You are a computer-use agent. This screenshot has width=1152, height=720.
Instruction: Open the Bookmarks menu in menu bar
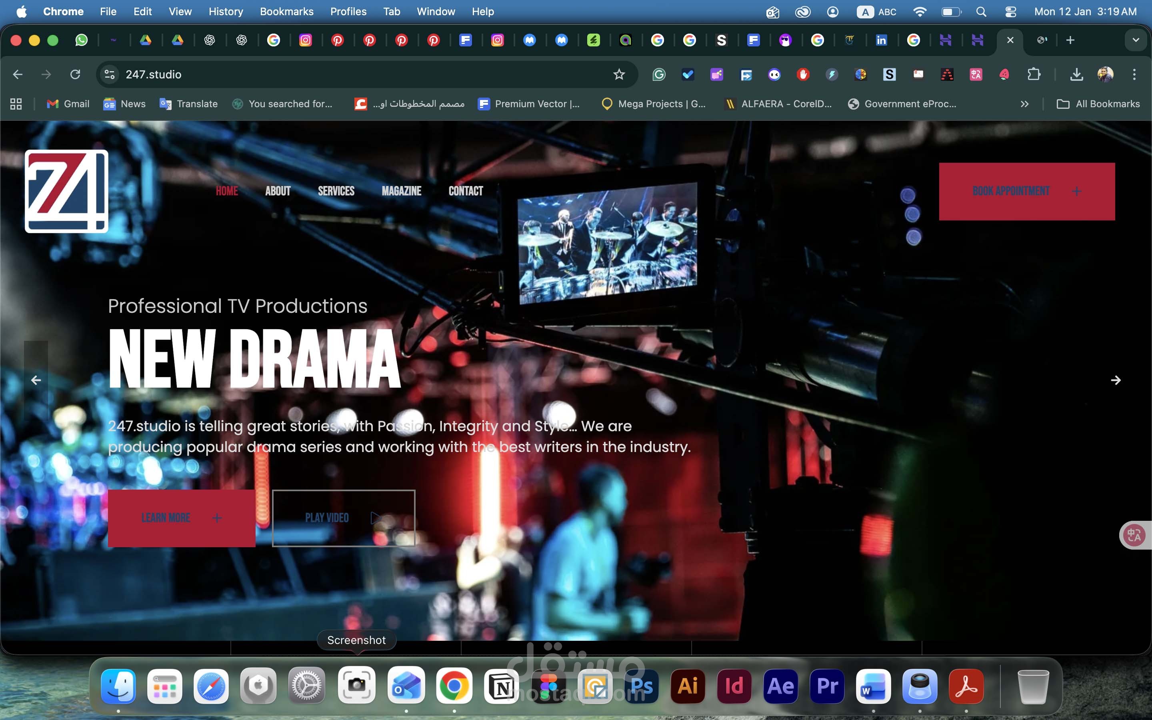coord(286,12)
